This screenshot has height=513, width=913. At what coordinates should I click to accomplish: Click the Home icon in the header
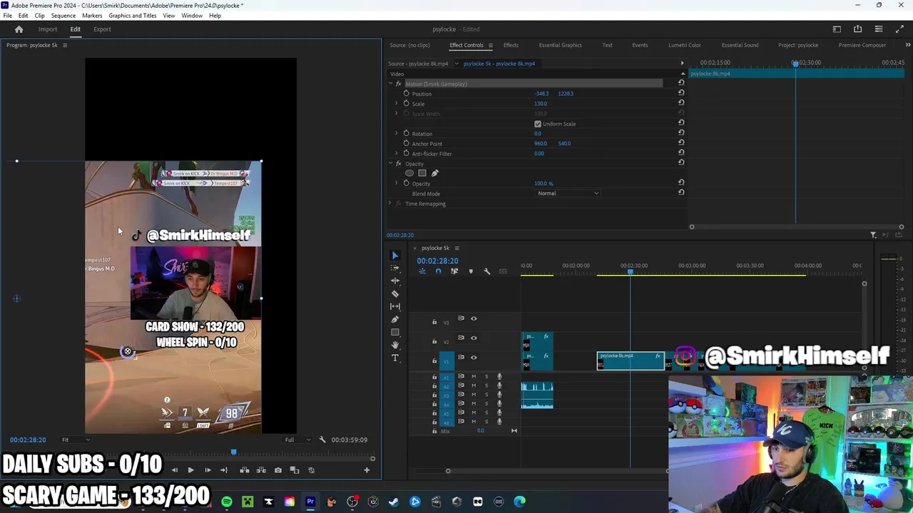point(19,29)
